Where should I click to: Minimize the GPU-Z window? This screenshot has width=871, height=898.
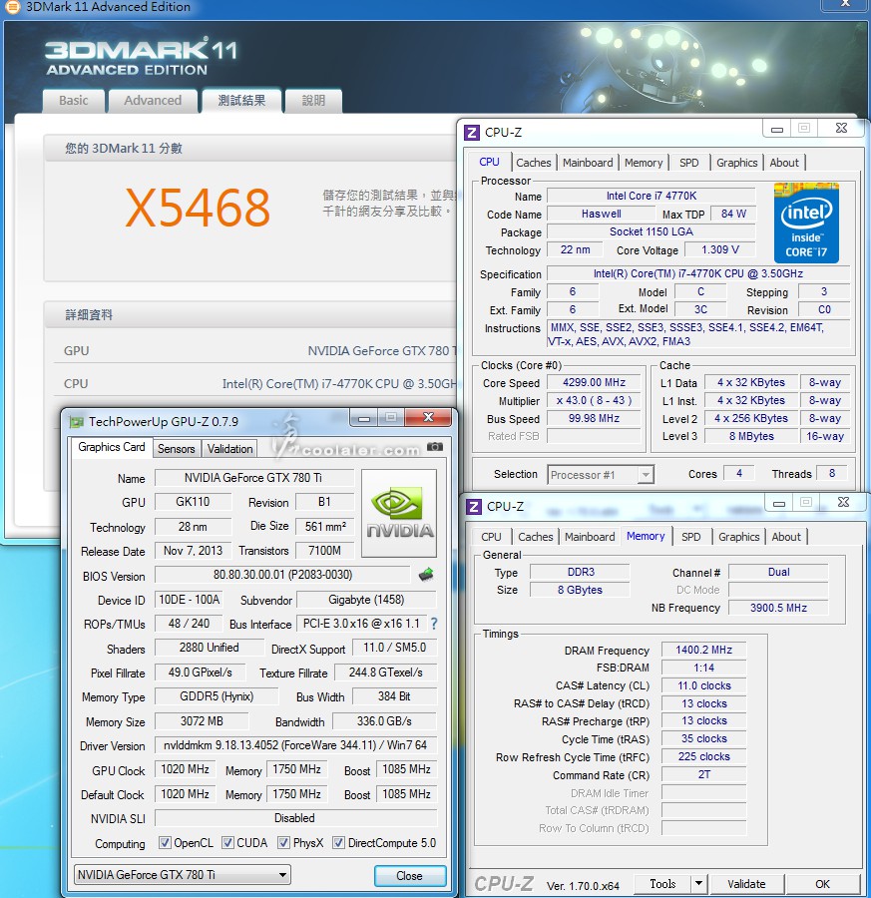click(x=363, y=417)
